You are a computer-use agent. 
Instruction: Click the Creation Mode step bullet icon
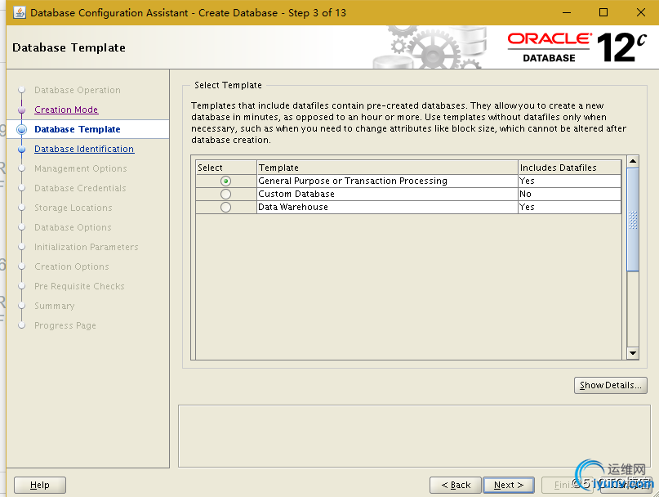pos(22,110)
